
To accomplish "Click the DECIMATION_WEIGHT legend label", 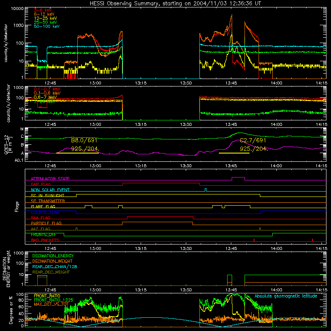I will coord(53,261).
